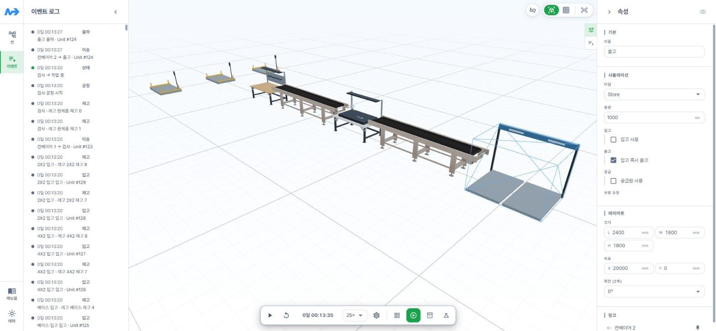Click the app logo in the corner
716x331 pixels.
point(12,12)
